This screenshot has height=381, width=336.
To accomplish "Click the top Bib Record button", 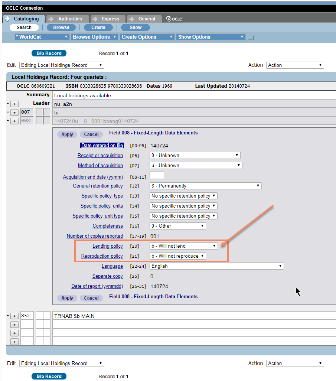I will pyautogui.click(x=49, y=53).
